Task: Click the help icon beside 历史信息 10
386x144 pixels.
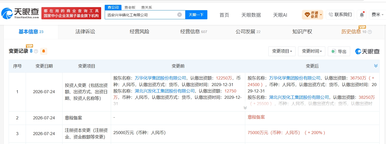Action: point(370,32)
